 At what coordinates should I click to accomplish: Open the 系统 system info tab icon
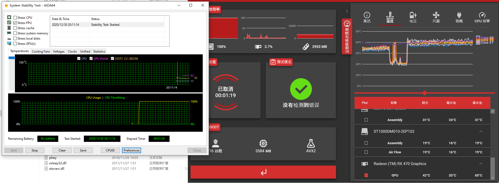pos(367,15)
